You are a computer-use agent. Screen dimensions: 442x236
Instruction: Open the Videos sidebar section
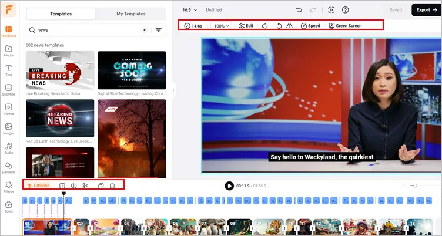(8, 109)
